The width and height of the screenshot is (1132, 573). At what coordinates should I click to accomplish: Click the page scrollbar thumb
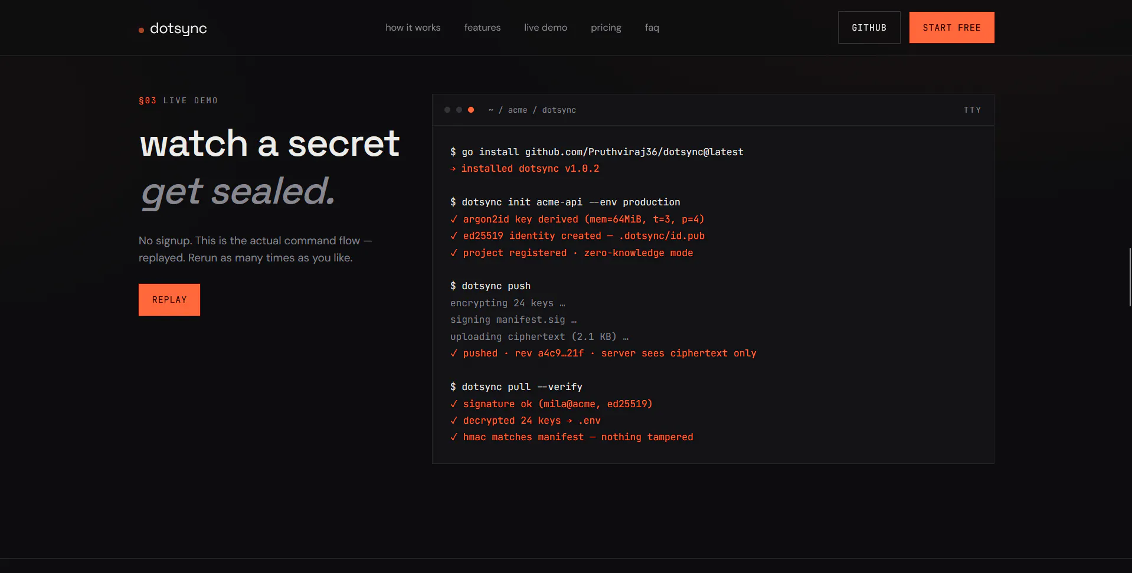[x=1130, y=277]
